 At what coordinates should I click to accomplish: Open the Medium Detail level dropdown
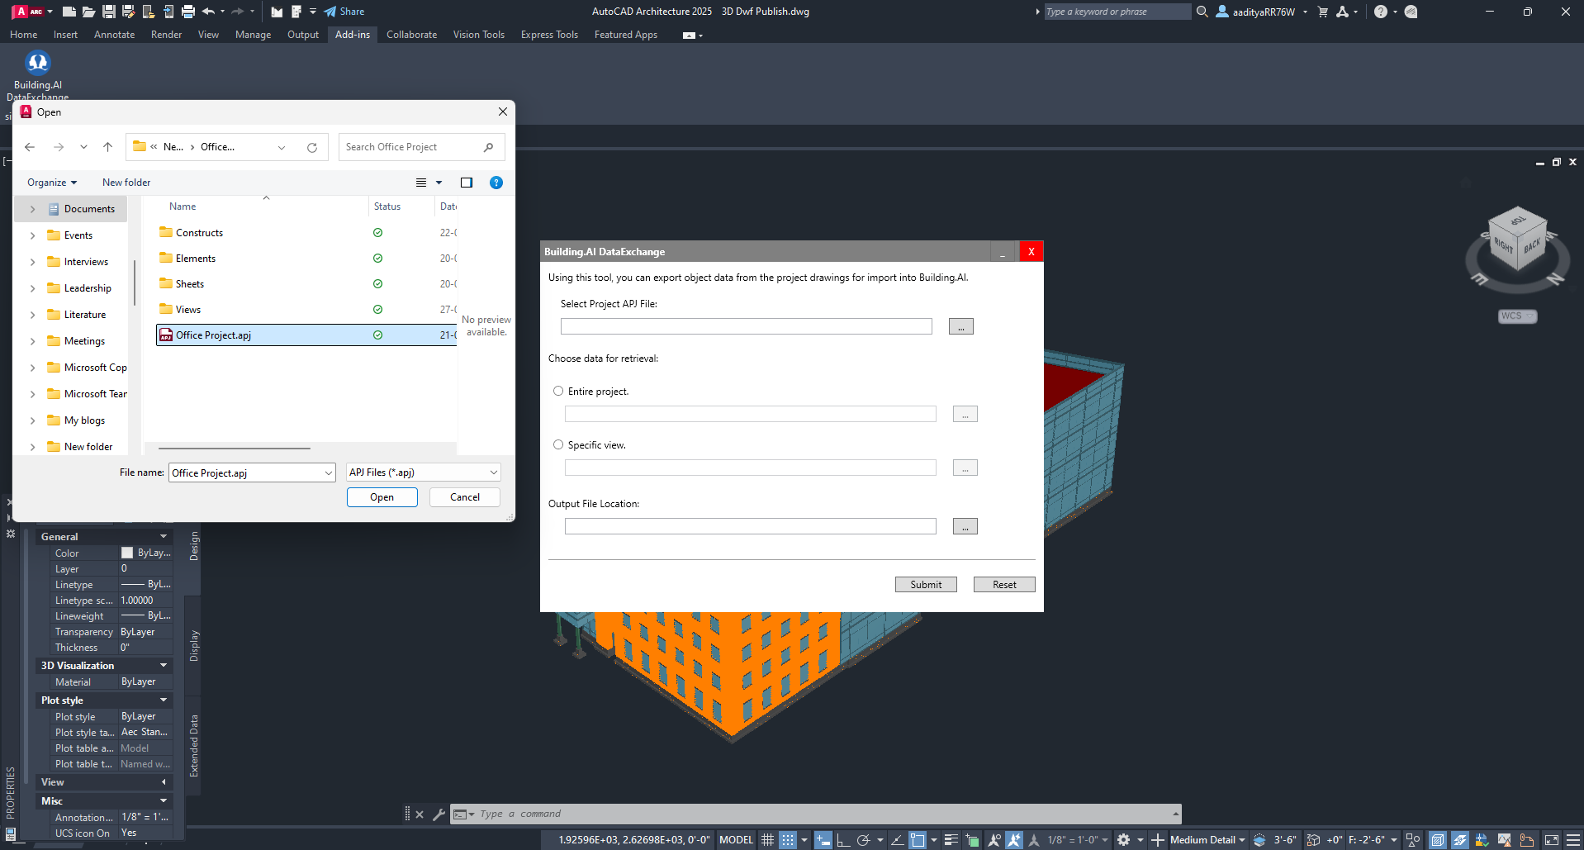(1207, 840)
